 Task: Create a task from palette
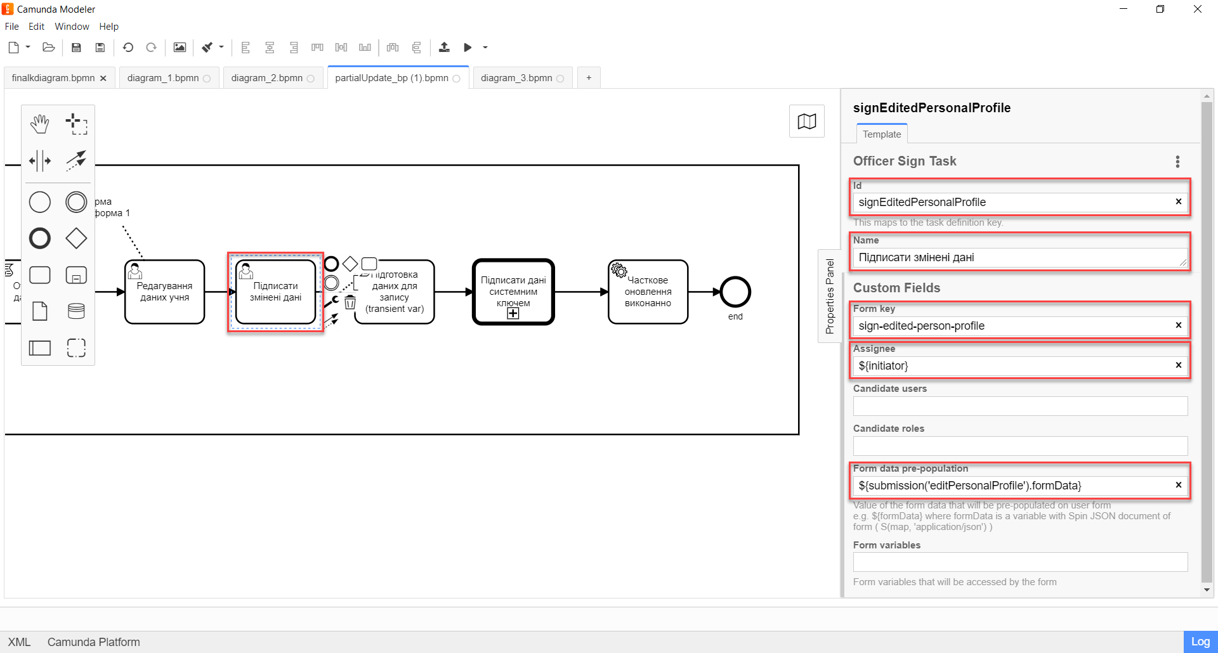(40, 275)
